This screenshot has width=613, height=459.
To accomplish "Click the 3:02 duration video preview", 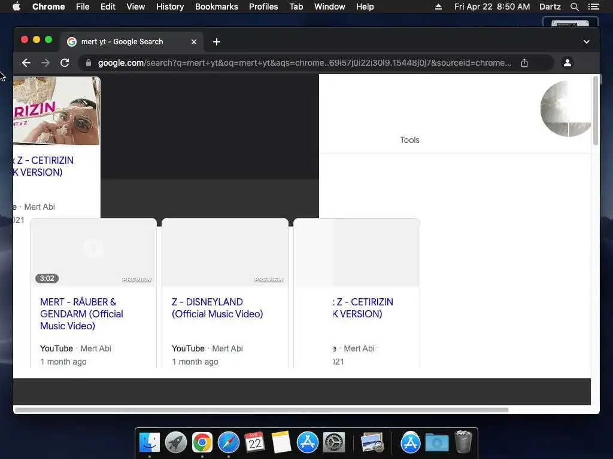I will click(93, 253).
